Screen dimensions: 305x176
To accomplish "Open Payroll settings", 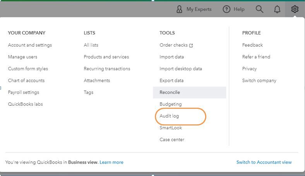I will pos(24,92).
